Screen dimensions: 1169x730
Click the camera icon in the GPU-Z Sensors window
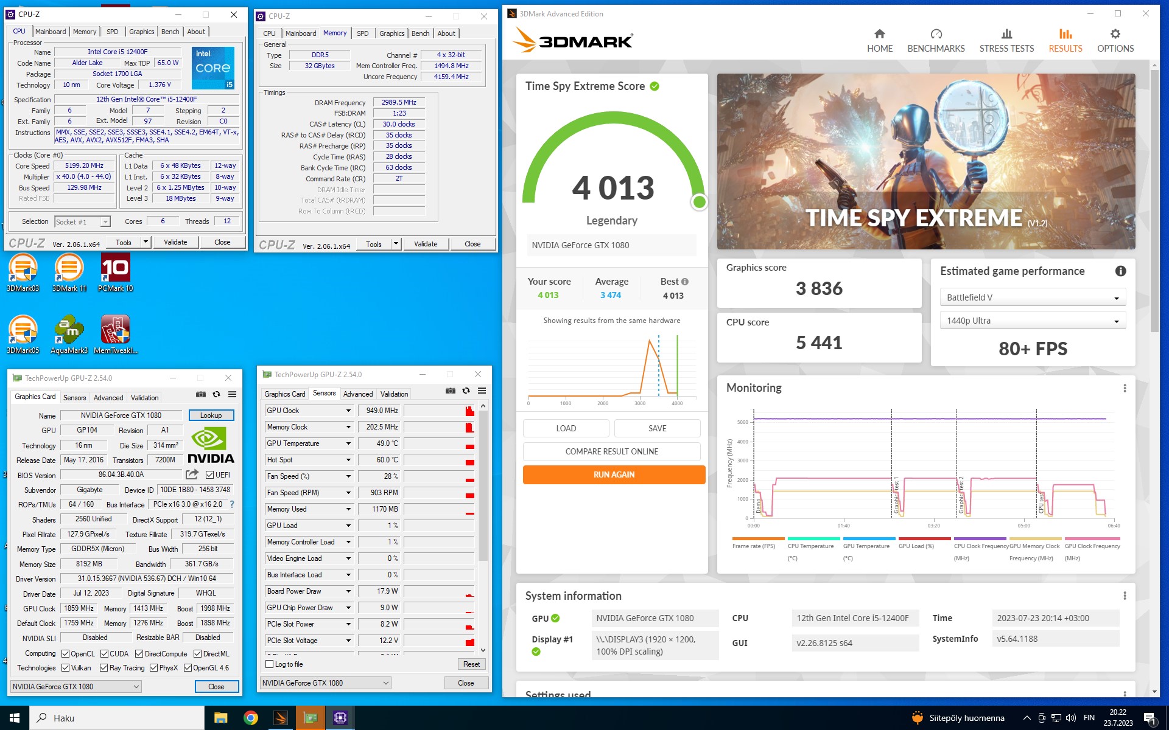[x=450, y=391]
